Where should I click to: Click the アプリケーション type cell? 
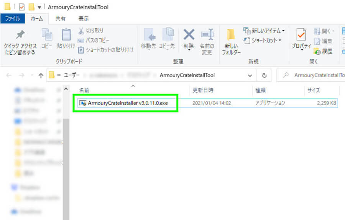click(270, 103)
